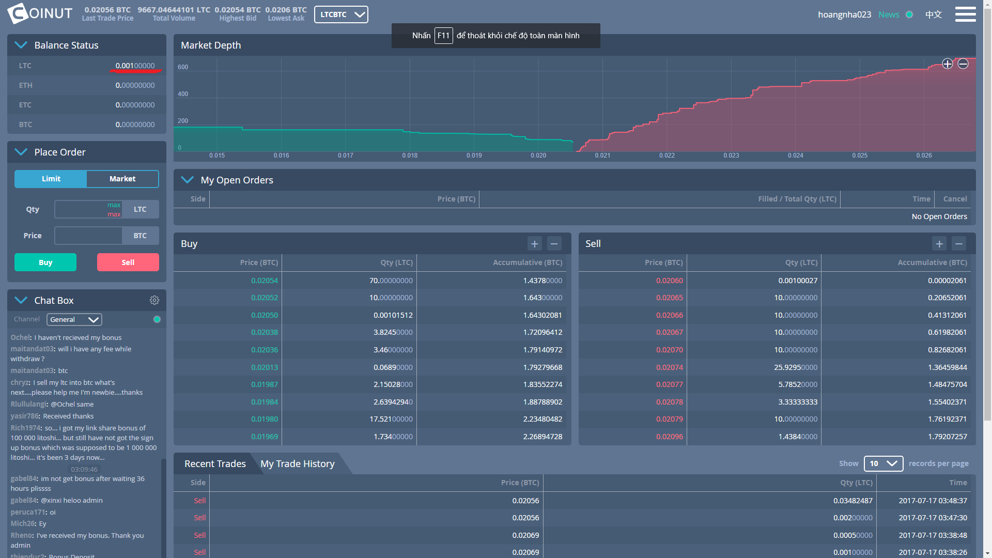This screenshot has width=992, height=558.
Task: Select buy price 0.02036
Action: (265, 350)
